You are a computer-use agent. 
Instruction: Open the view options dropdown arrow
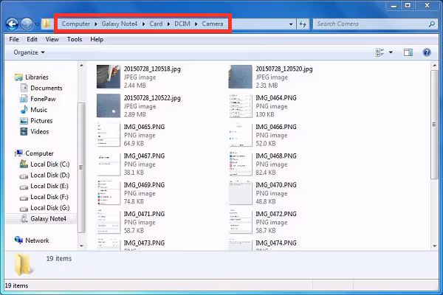[391, 52]
